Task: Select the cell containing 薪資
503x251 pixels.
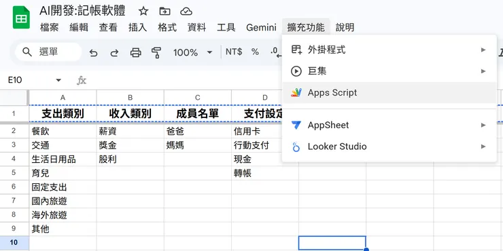Action: (x=131, y=131)
